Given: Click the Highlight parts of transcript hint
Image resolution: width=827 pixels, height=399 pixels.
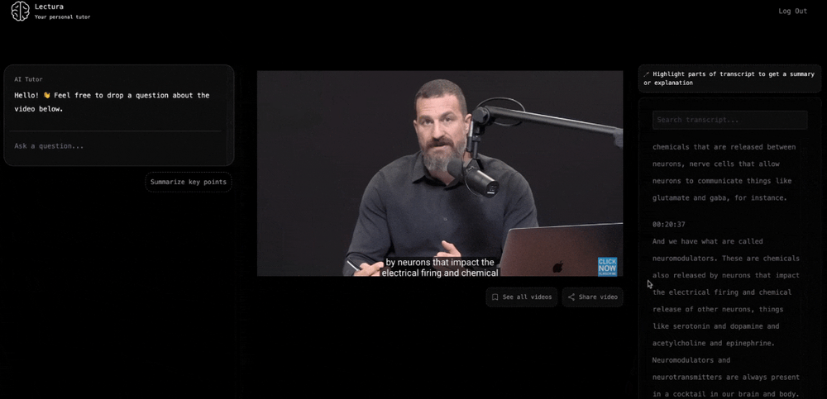Looking at the screenshot, I should coord(729,78).
